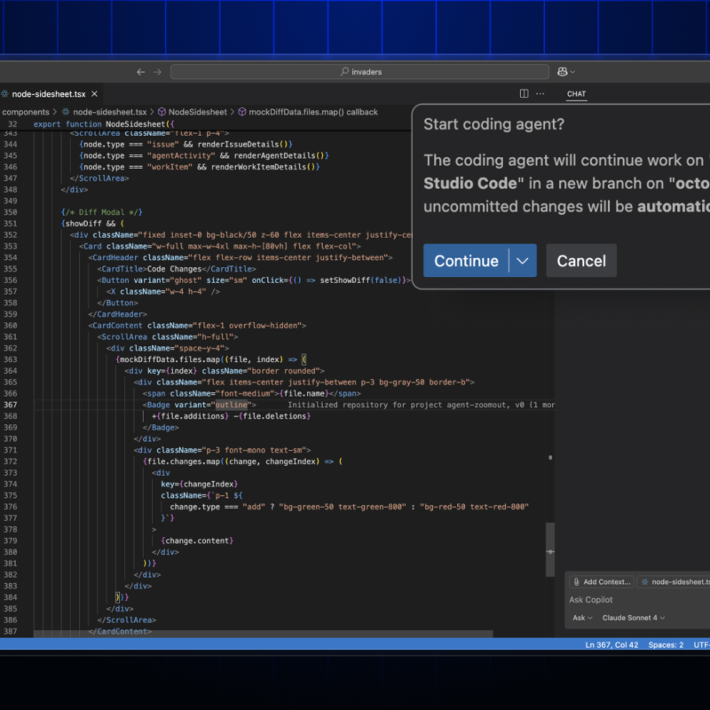Open the editor More Actions ellipsis

tap(540, 93)
